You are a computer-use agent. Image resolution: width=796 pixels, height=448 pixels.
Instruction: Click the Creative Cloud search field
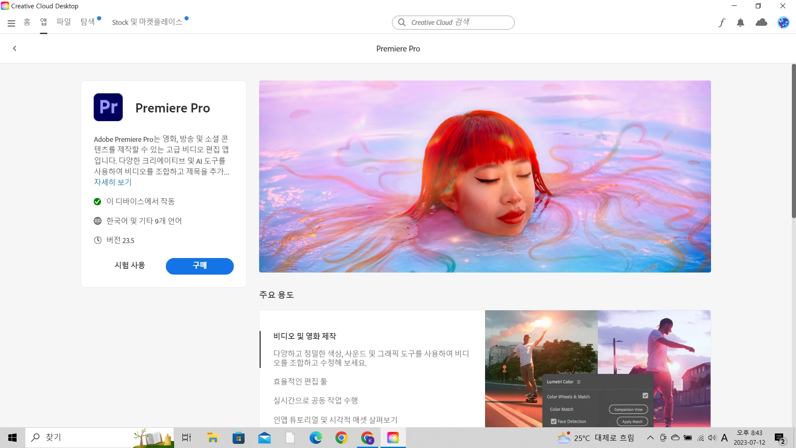pyautogui.click(x=453, y=22)
